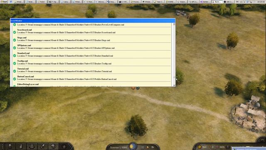This screenshot has width=266, height=150.
Task: Click the ButtonCancel.xml Prefabs location path
Action: (x=67, y=79)
